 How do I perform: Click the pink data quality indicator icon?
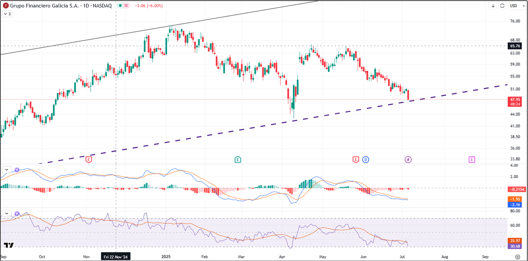[126, 6]
